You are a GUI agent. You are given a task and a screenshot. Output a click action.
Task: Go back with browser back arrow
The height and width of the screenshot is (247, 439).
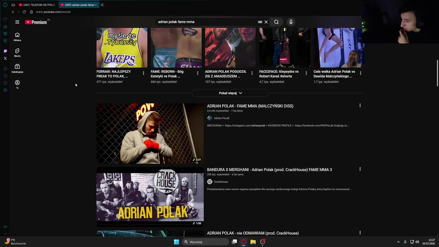click(13, 12)
